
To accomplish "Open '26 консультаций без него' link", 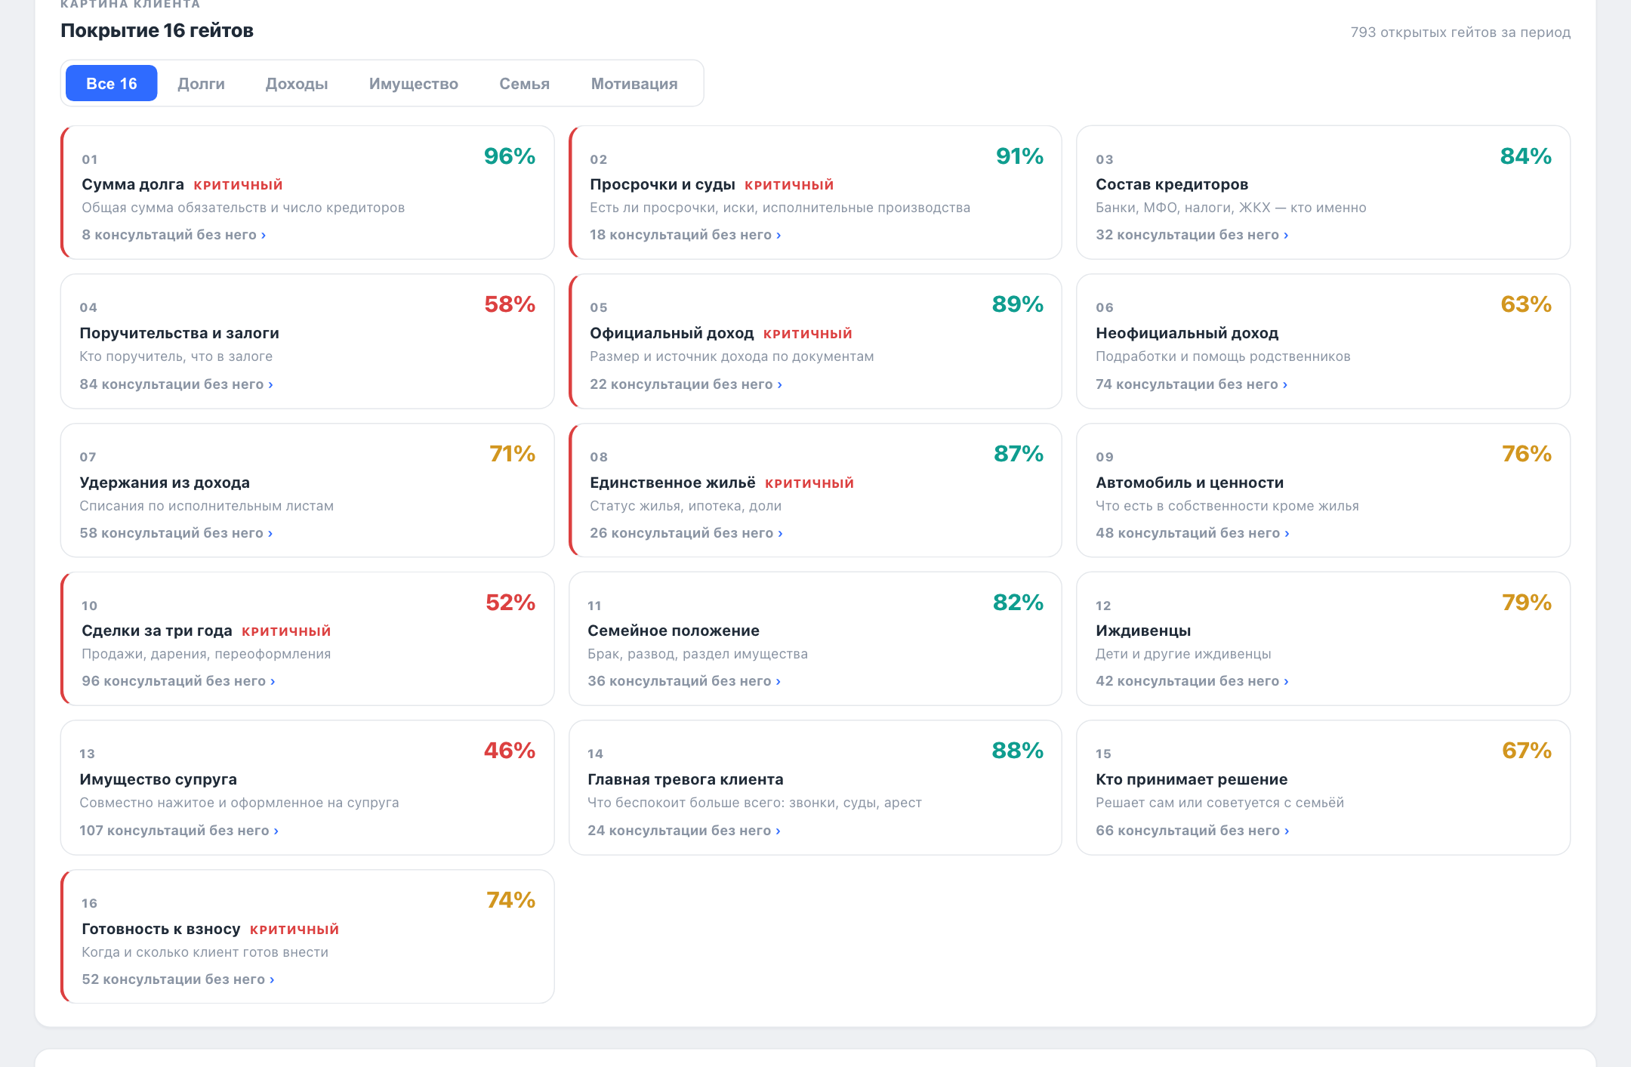I will (686, 533).
